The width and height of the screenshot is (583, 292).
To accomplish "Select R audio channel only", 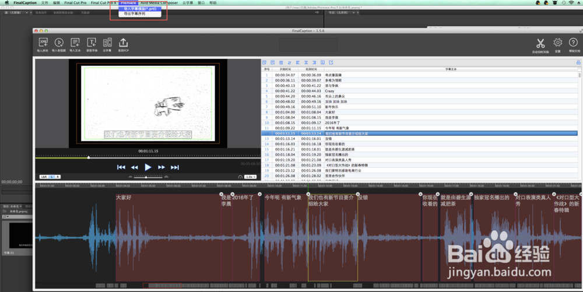I will [x=58, y=177].
